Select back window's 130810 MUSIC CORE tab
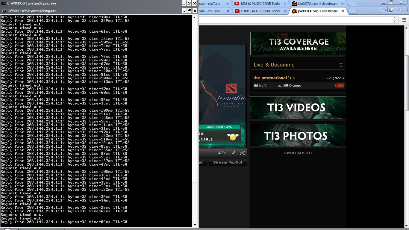Image resolution: width=409 pixels, height=230 pixels. click(260, 4)
